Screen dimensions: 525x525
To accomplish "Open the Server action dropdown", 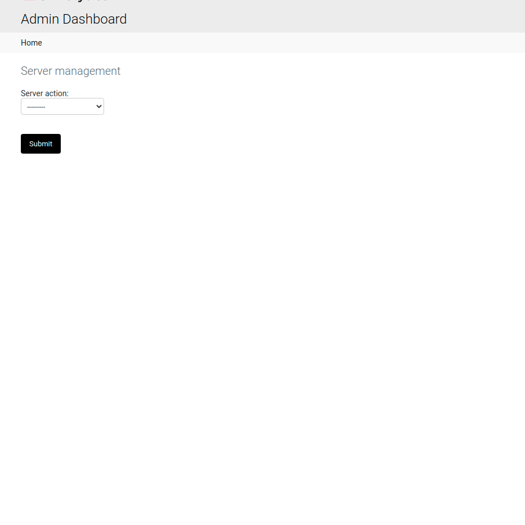I will (x=62, y=106).
